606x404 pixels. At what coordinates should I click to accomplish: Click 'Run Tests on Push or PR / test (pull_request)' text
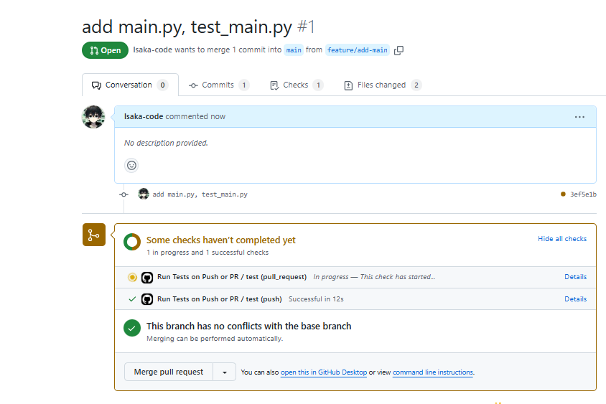(x=232, y=277)
